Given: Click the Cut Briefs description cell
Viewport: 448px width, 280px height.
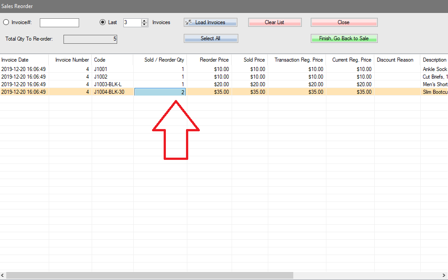Looking at the screenshot, I should [x=434, y=77].
